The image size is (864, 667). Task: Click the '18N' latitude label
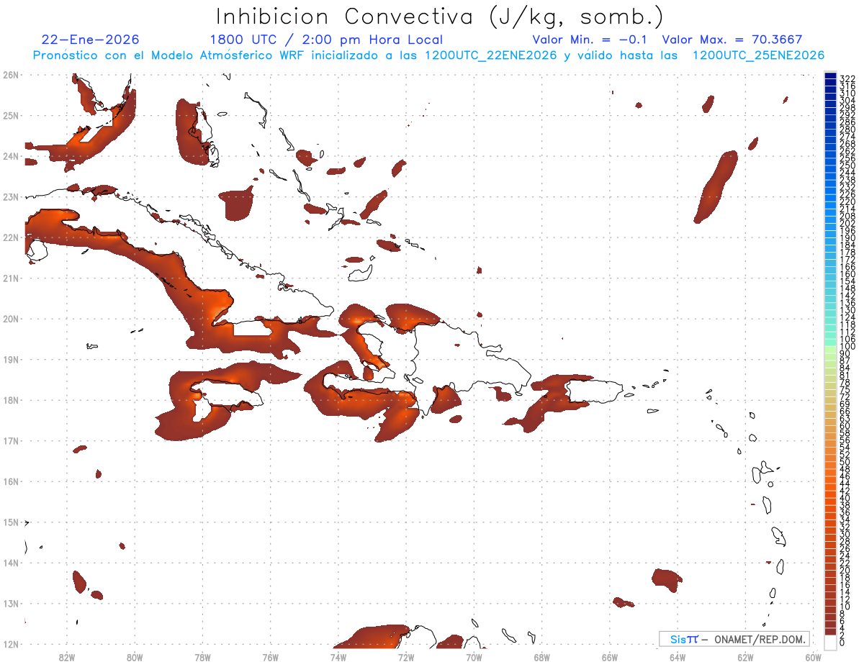11,400
